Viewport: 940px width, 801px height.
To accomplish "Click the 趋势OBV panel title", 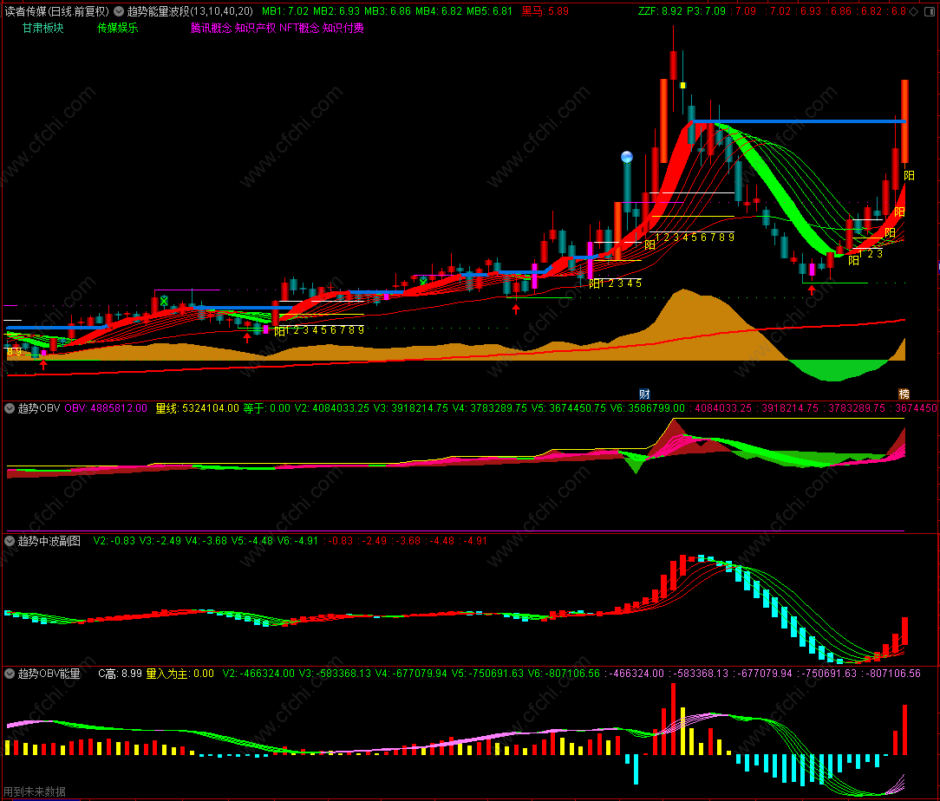I will click(39, 408).
